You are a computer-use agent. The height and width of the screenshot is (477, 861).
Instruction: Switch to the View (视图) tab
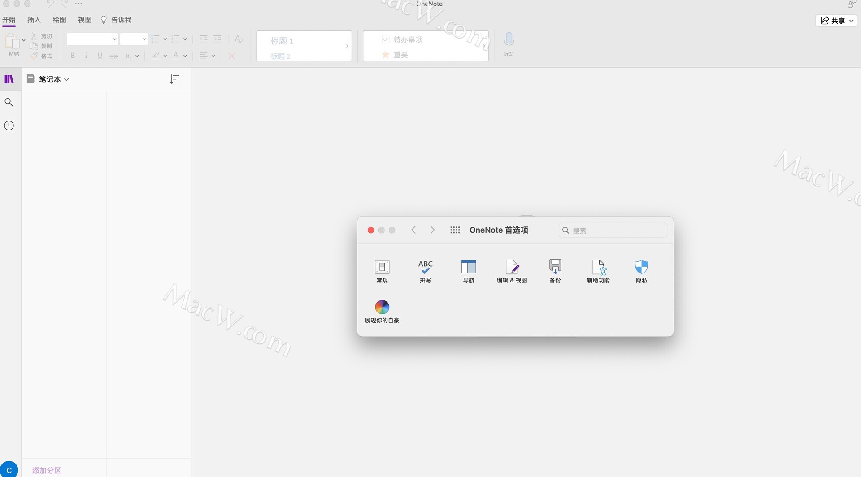coord(85,20)
